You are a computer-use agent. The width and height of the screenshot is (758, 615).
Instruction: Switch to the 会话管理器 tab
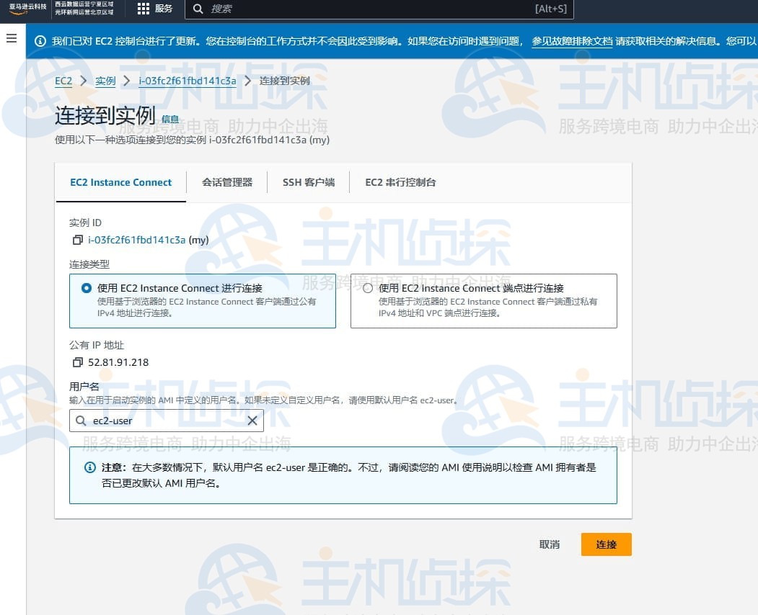(228, 182)
